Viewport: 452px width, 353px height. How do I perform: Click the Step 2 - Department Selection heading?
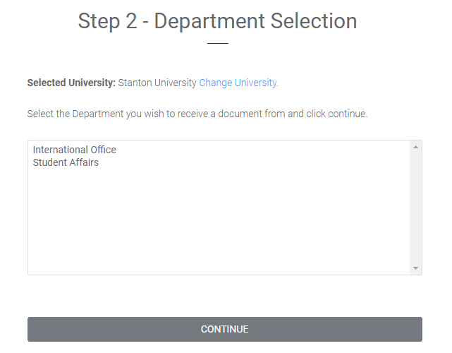coord(218,21)
